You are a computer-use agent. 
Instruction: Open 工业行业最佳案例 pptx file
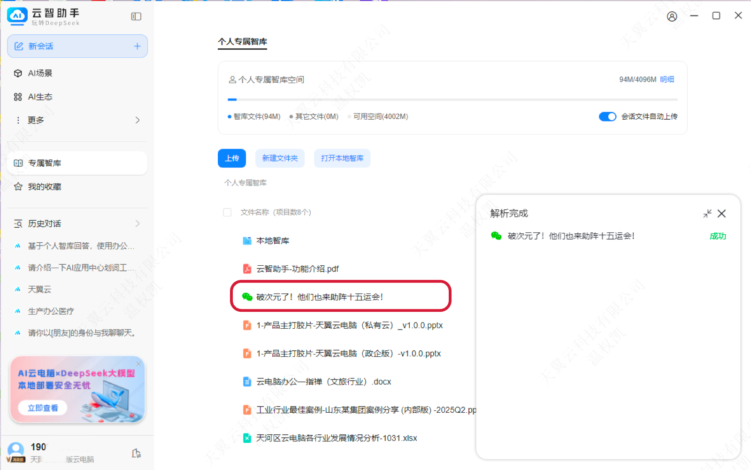367,410
